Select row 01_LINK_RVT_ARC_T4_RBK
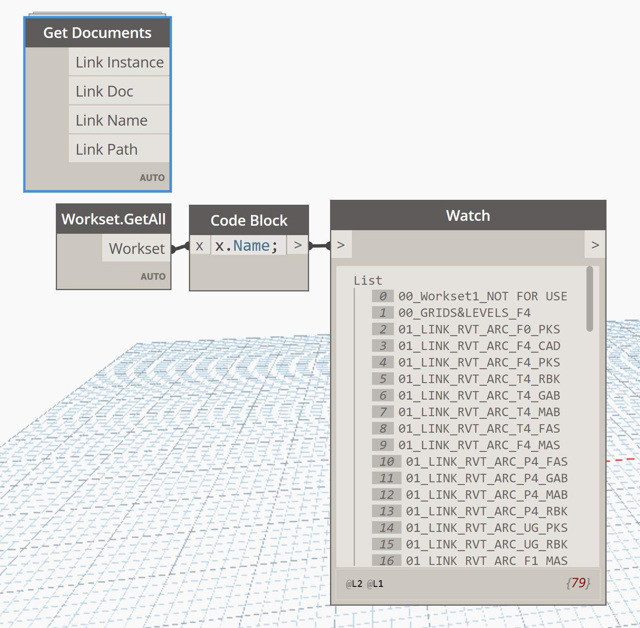The width and height of the screenshot is (640, 628). coord(466,379)
